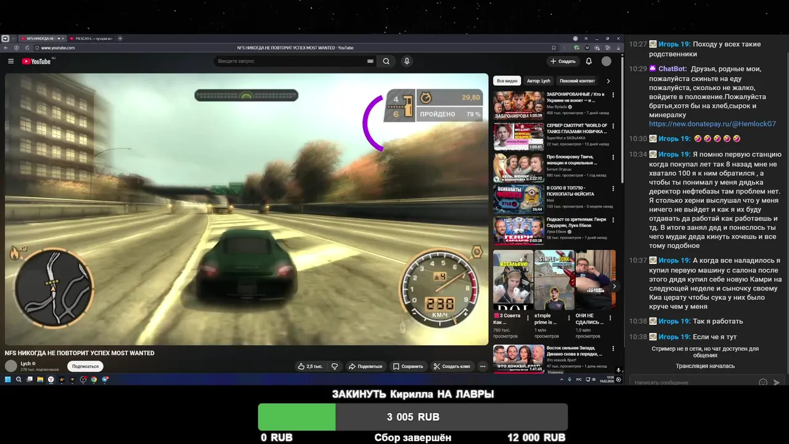
Task: Open options for Подкаст со зрителями video
Action: pos(613,220)
